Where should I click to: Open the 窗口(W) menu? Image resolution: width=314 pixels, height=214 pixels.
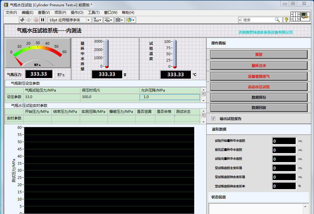click(110, 13)
